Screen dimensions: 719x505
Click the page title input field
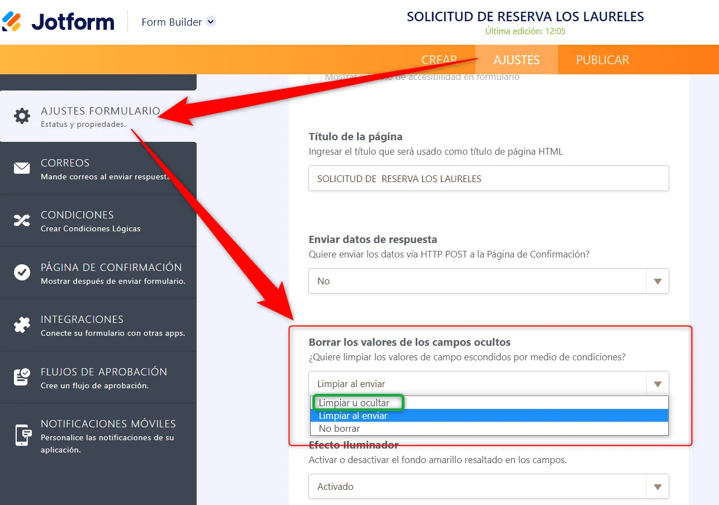(488, 178)
